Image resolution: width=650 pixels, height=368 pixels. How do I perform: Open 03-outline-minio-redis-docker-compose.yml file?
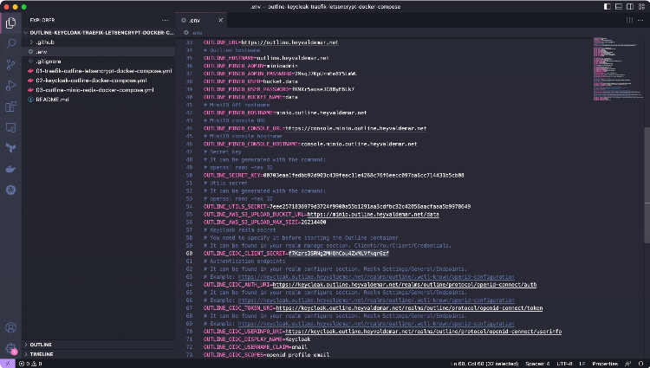[x=99, y=90]
